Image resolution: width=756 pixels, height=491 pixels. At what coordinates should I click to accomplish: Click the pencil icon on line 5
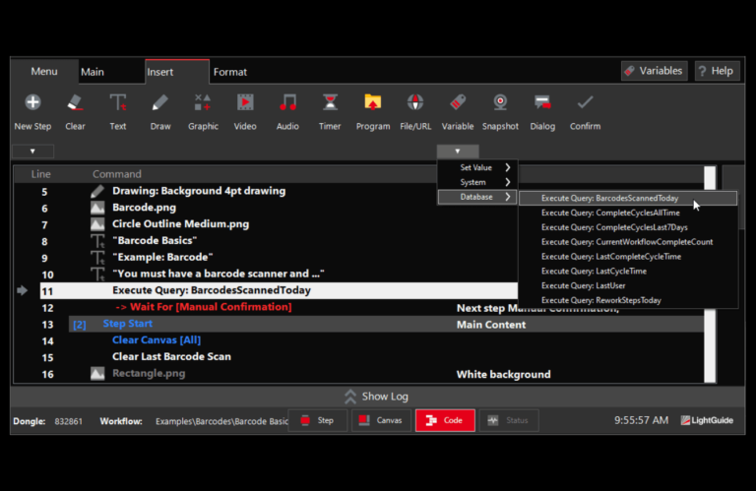pyautogui.click(x=97, y=191)
